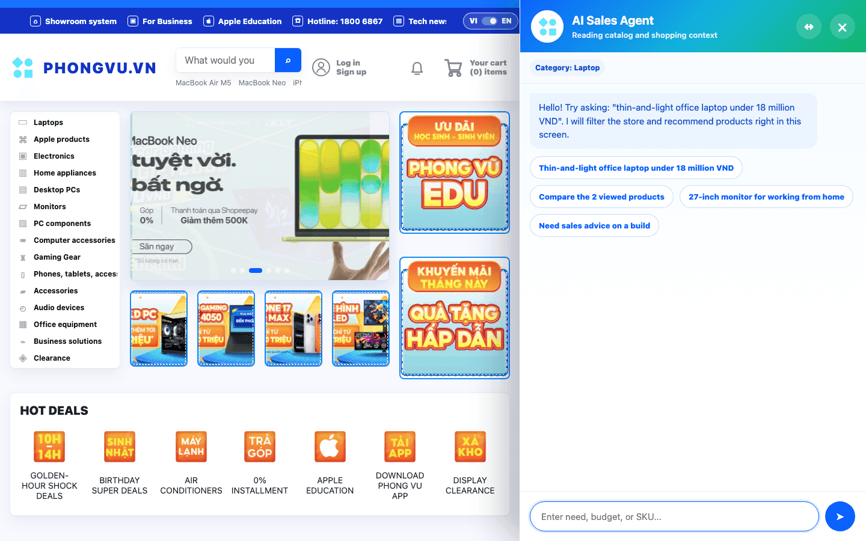Click Golden-Hour Shock Deals icon
Viewport: 866px width, 541px height.
pos(49,447)
